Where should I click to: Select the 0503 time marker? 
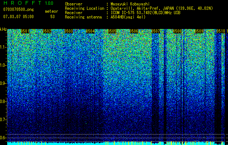69,31
